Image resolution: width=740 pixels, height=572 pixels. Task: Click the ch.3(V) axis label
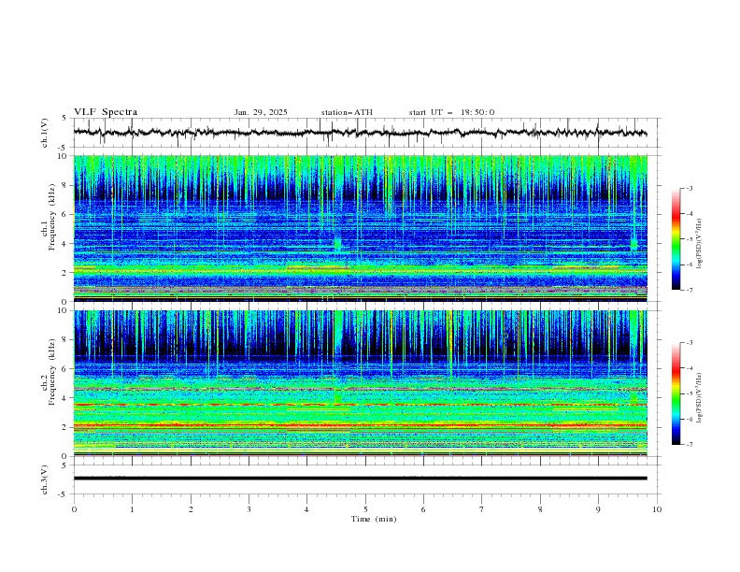click(45, 479)
